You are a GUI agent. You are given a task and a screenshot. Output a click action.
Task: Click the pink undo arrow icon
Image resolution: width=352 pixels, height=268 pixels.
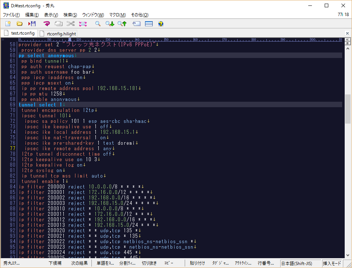47,24
